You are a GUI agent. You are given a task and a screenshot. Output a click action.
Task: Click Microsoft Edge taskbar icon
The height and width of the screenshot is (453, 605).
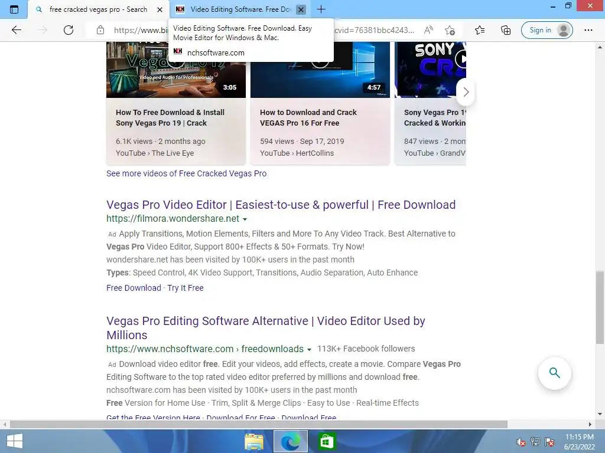coord(291,441)
